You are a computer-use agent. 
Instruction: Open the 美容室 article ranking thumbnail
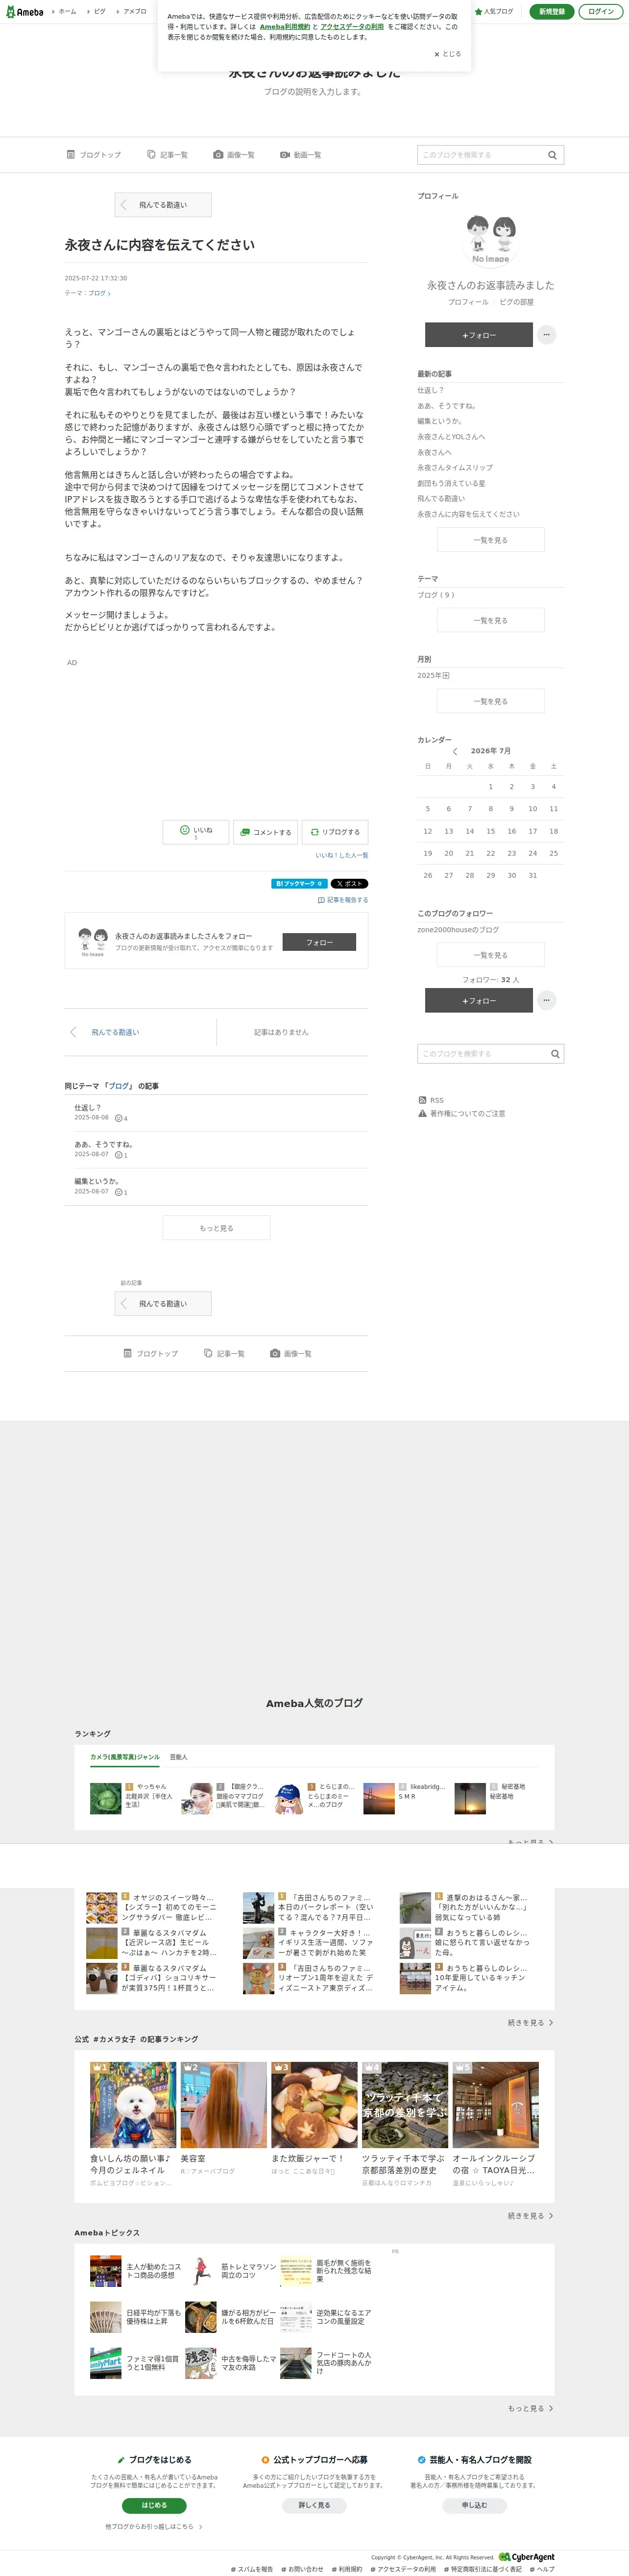coord(224,2105)
